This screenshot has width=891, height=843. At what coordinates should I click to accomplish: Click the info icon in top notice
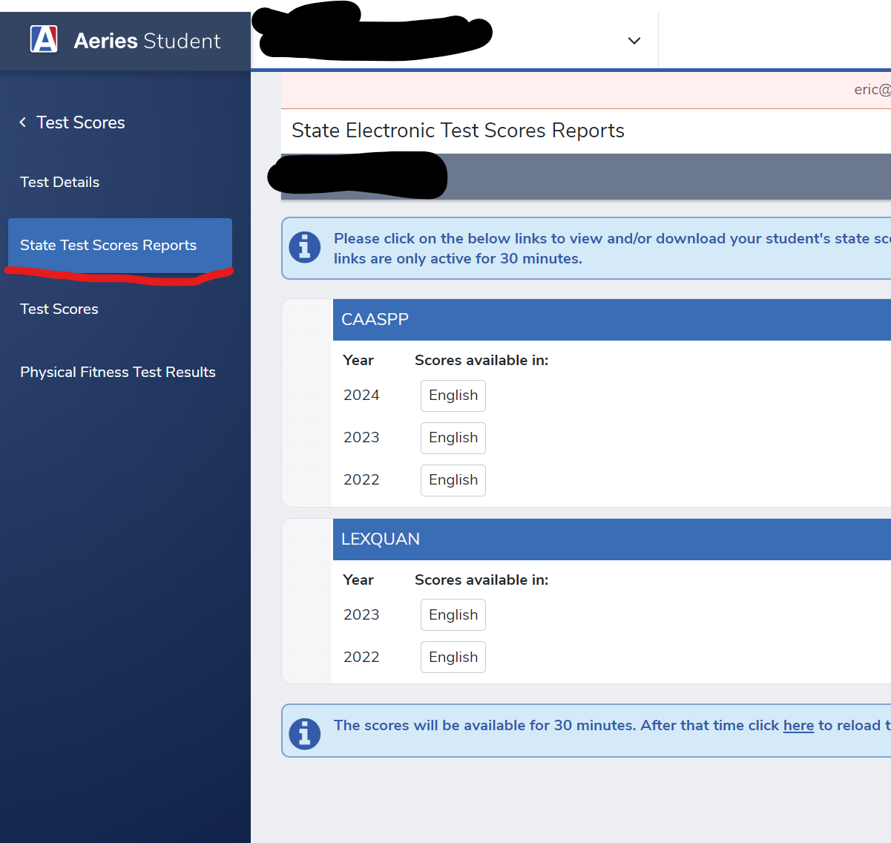coord(305,247)
